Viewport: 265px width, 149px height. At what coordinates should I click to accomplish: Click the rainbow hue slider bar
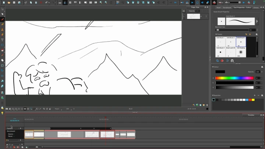pyautogui.click(x=234, y=78)
